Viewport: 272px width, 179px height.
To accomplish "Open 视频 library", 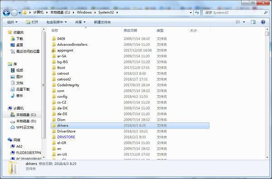I will (17, 70).
